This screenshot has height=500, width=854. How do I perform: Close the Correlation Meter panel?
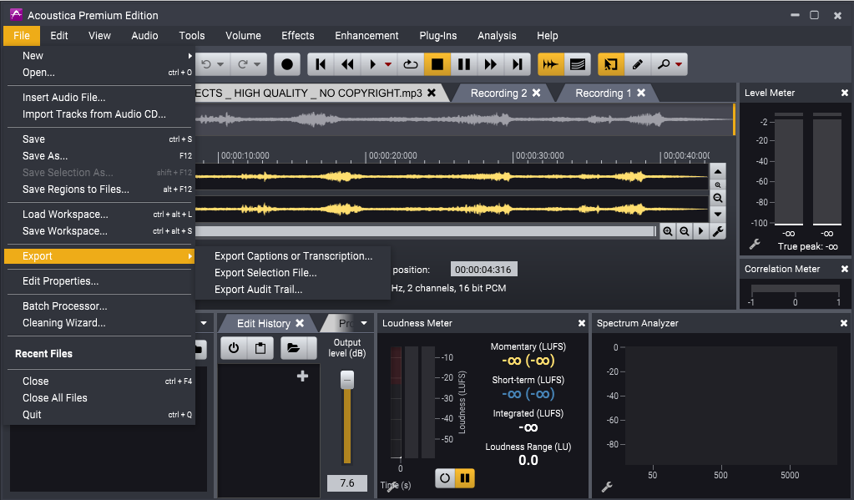844,269
